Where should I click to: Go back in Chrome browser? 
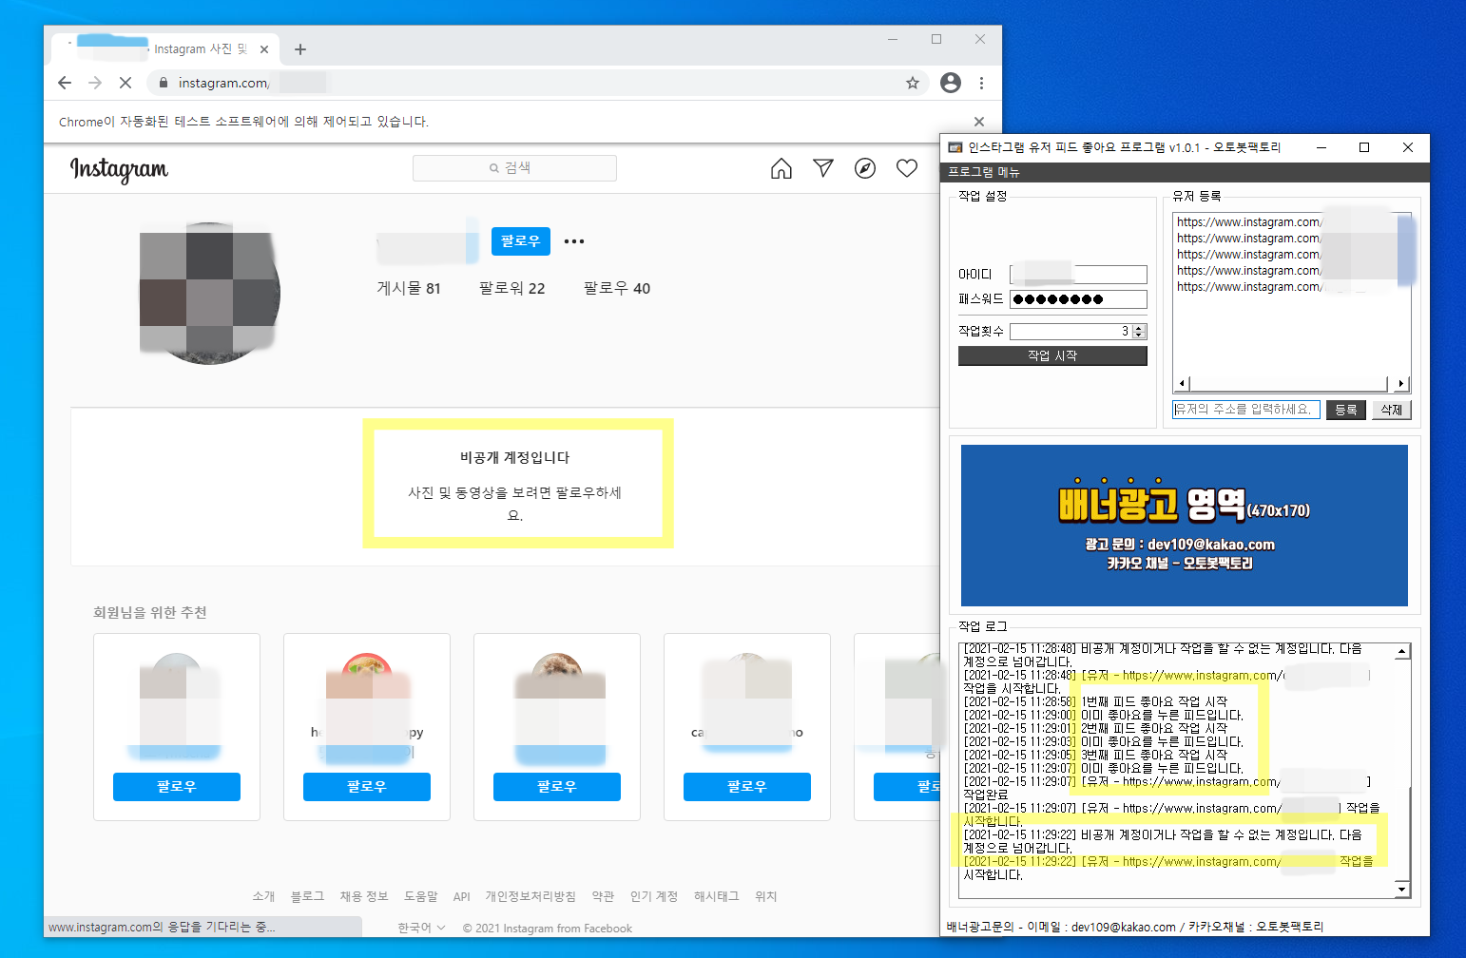tap(65, 83)
